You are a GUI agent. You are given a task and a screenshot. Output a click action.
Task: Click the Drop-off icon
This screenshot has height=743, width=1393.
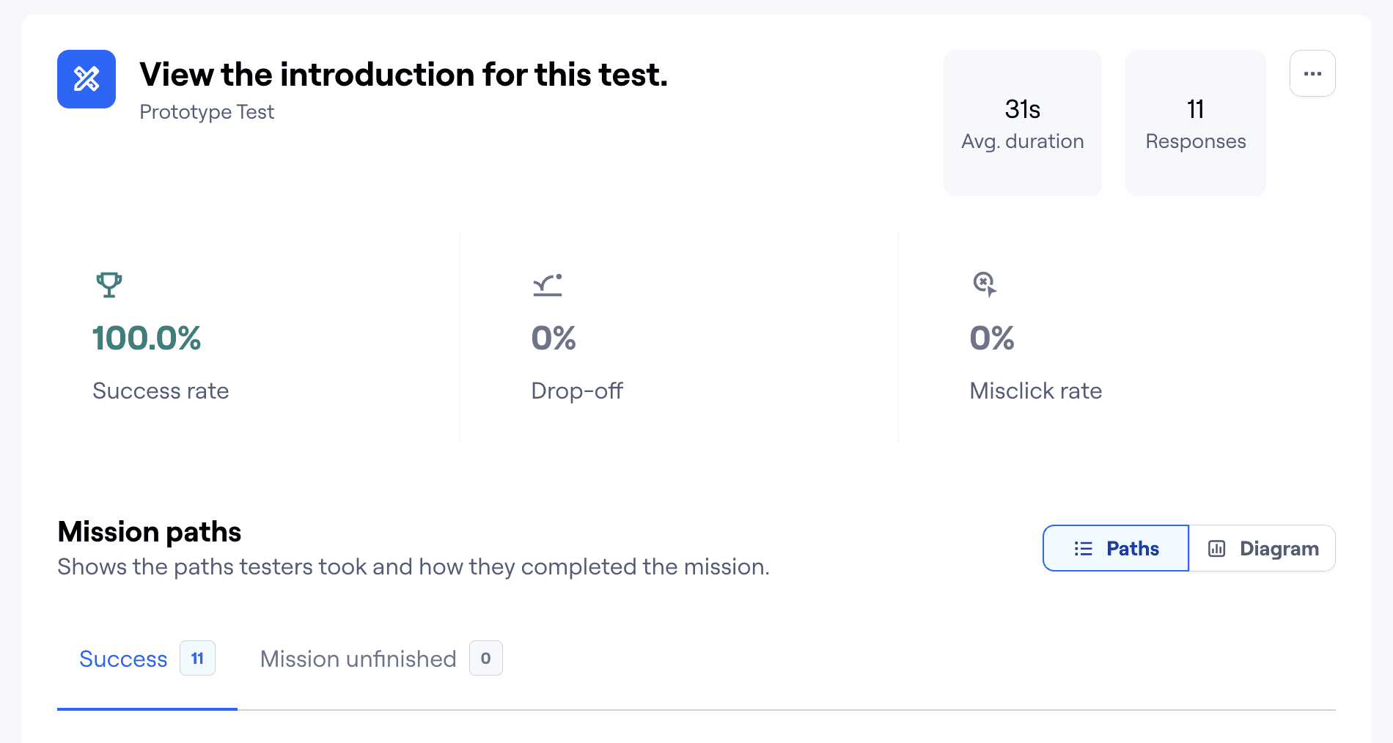(548, 284)
